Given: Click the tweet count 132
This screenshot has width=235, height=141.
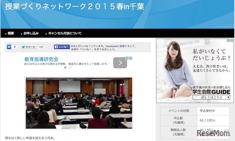Looking at the screenshot, I should pyautogui.click(x=41, y=47).
